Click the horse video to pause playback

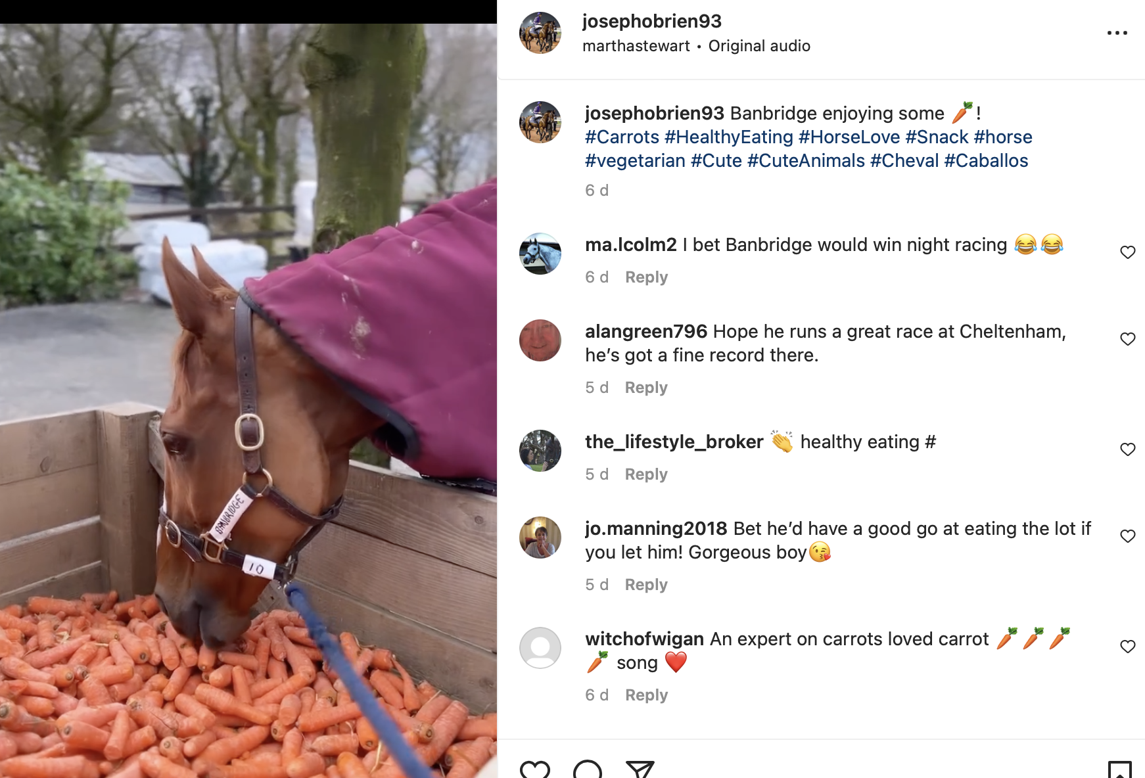pyautogui.click(x=248, y=401)
